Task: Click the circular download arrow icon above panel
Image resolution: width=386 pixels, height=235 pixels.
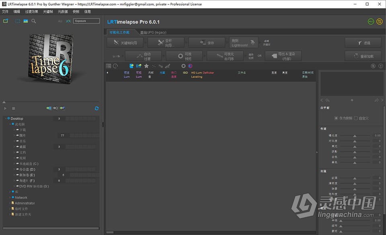Action: pyautogui.click(x=381, y=66)
